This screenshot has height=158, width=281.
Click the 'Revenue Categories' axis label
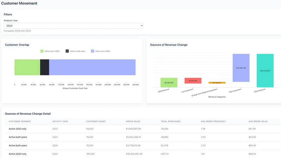point(217,97)
